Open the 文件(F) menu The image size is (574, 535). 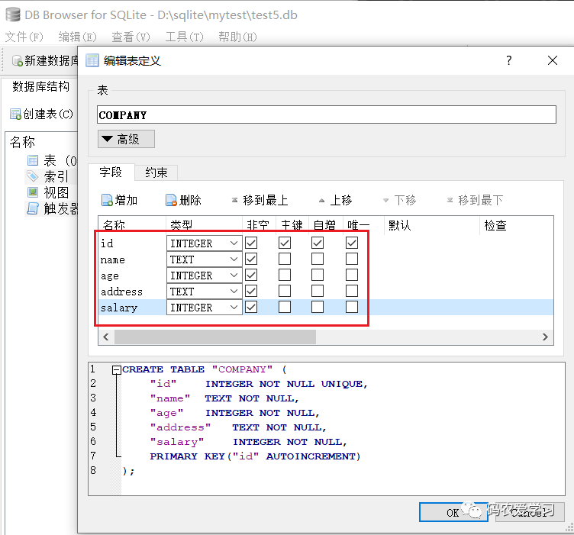[24, 37]
